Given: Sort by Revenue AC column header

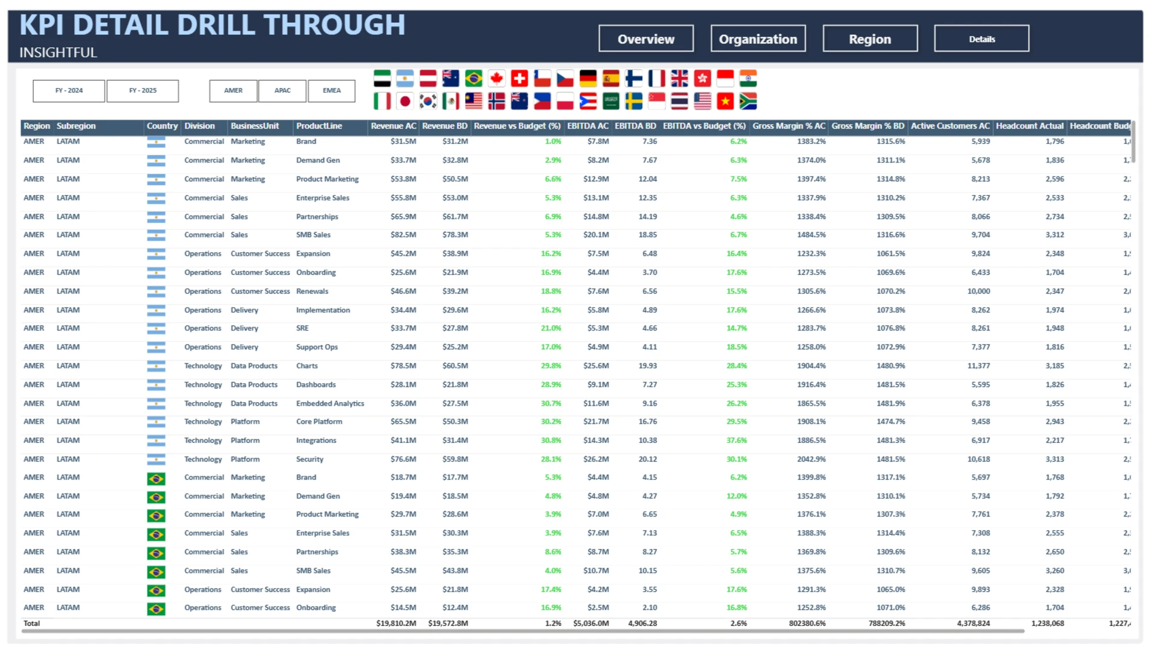Looking at the screenshot, I should click(x=393, y=126).
